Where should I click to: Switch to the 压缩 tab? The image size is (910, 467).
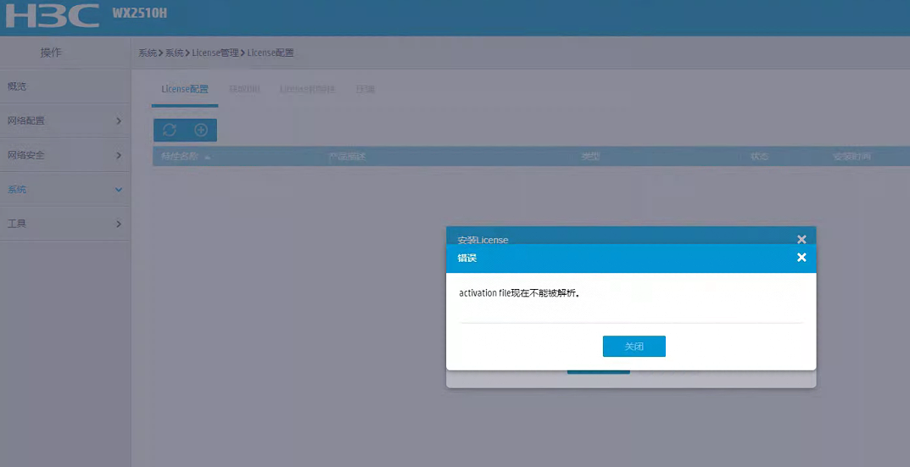pyautogui.click(x=365, y=89)
